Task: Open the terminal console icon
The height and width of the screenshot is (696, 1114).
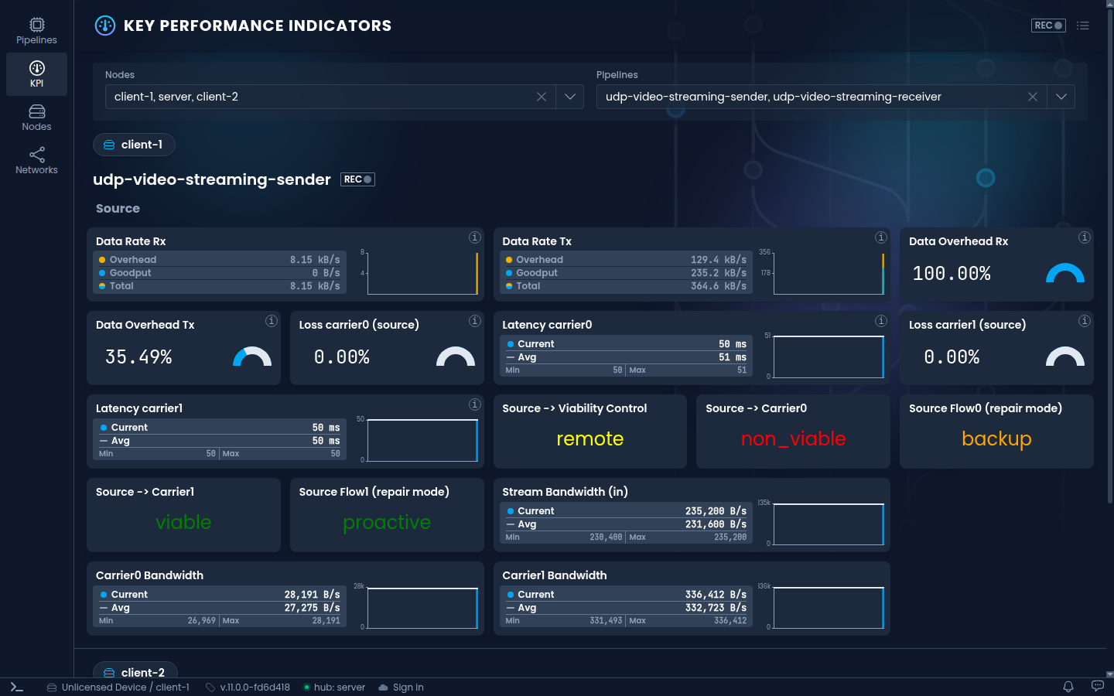Action: point(17,687)
